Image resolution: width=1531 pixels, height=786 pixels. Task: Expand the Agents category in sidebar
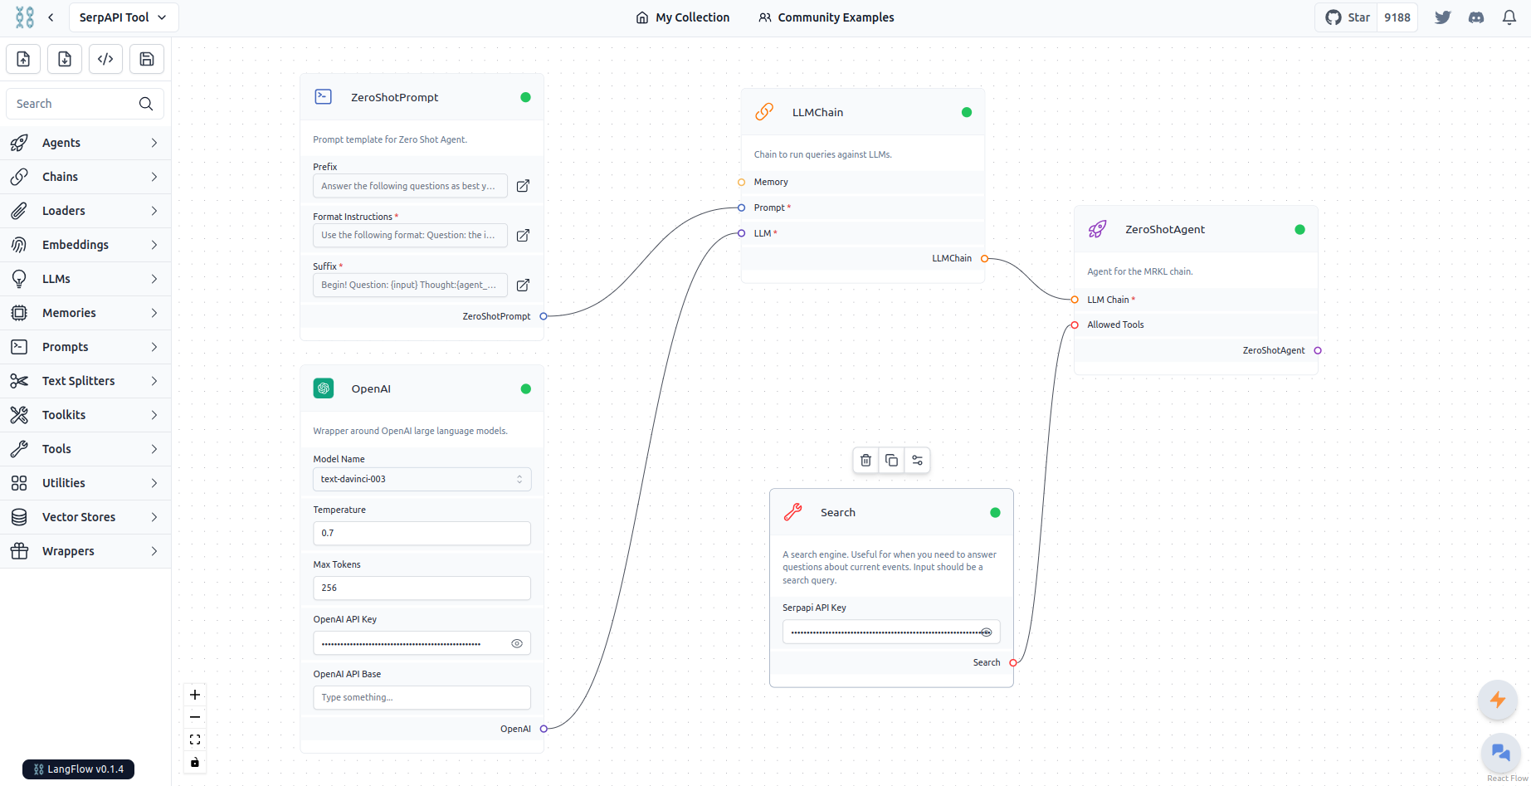point(85,143)
